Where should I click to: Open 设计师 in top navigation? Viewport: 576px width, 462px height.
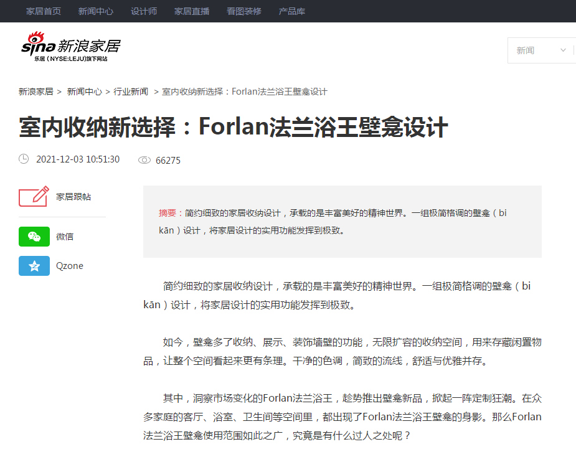click(144, 11)
